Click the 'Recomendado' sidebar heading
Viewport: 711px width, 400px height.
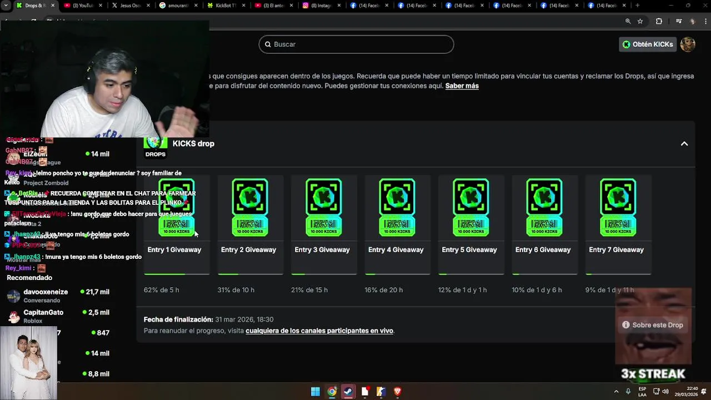coord(29,278)
